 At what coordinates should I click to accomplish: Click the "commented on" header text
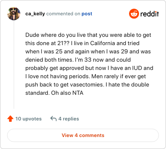click(x=63, y=14)
